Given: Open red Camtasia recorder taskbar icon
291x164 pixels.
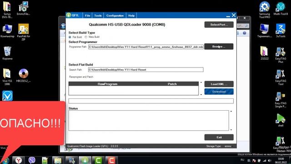Looking at the screenshot, I should click(x=111, y=160).
